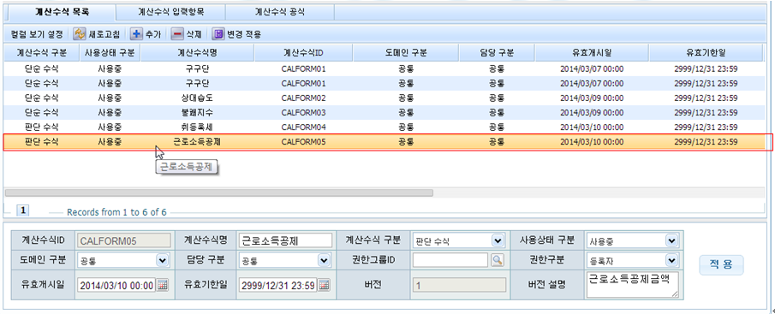Sort by 담당 구분 column header

pyautogui.click(x=497, y=53)
